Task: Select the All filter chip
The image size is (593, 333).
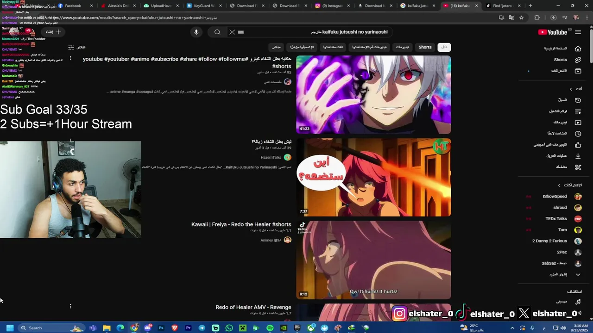Action: coord(444,47)
